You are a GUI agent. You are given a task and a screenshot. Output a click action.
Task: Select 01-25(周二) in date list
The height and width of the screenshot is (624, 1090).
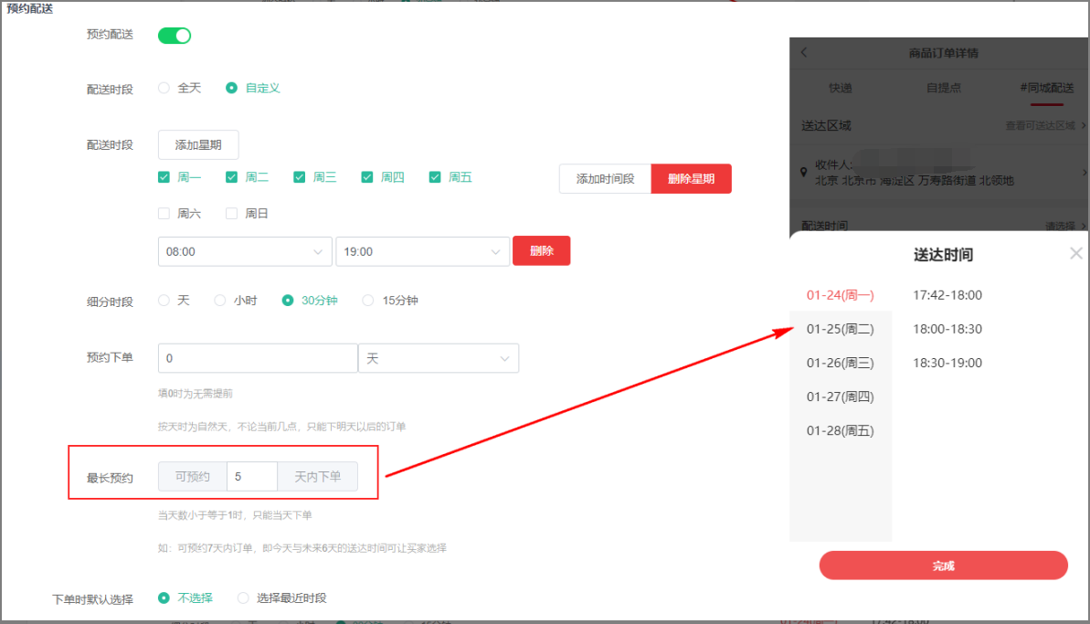pyautogui.click(x=840, y=329)
